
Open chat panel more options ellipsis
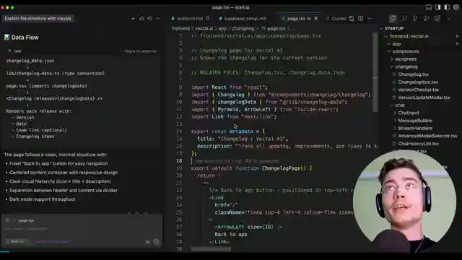coord(158,18)
